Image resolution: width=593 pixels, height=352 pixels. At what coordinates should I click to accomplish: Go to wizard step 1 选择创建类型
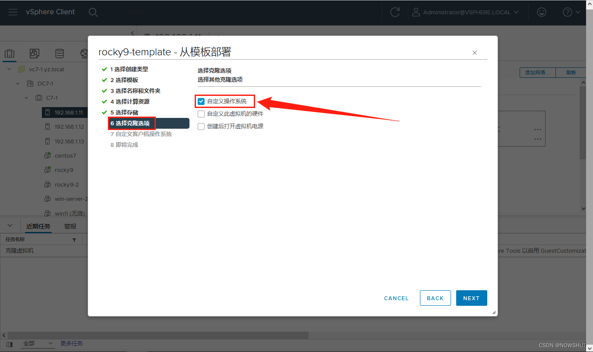tap(129, 69)
